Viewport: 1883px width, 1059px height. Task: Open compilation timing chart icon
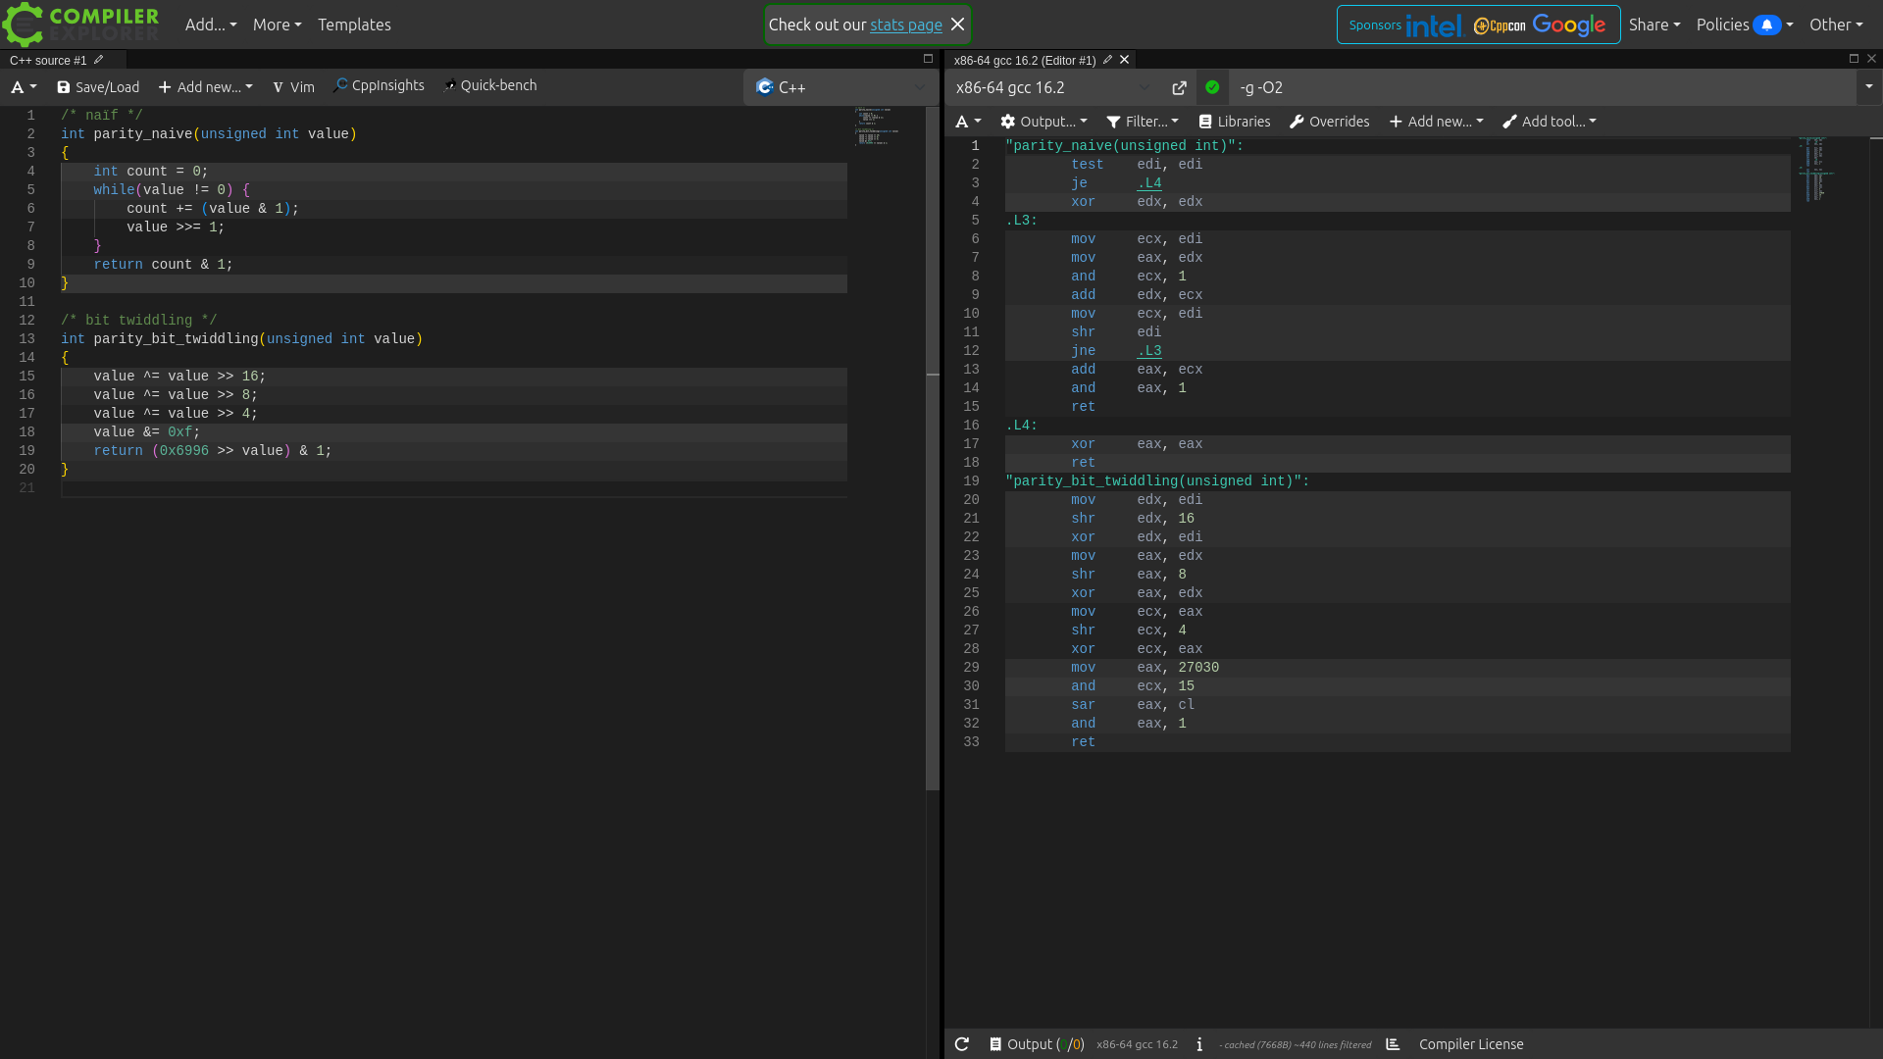[1393, 1044]
